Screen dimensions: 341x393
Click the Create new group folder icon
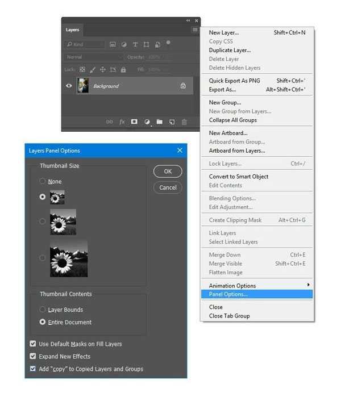[x=159, y=122]
